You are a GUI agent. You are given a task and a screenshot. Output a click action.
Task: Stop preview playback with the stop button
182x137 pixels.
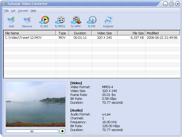[62, 131]
